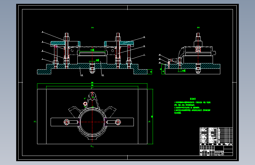Select the outermost width dimension above plan view
The image size is (255, 165).
[x=92, y=83]
